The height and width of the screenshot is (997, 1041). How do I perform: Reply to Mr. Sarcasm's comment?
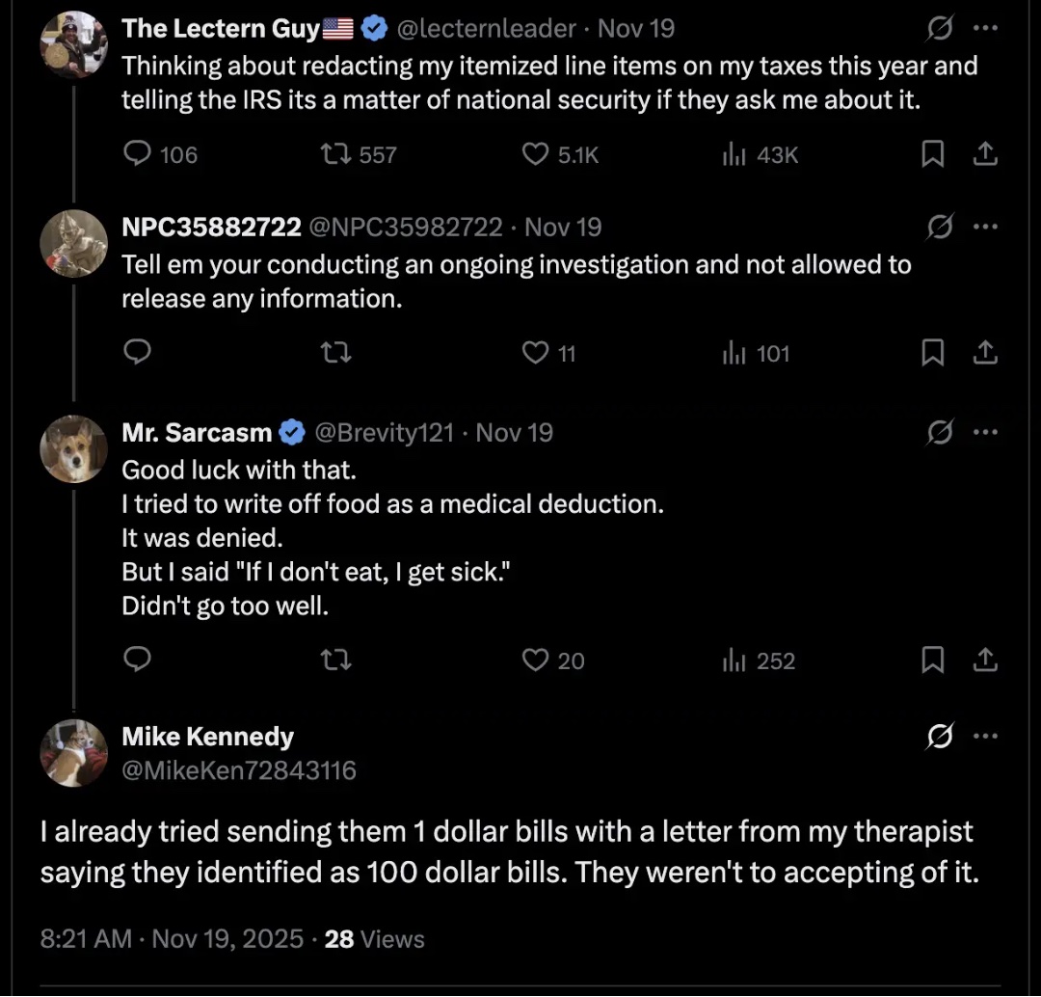(140, 660)
